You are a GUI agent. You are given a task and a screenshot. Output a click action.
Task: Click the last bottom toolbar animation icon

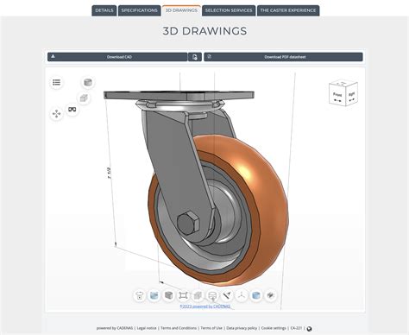point(270,295)
